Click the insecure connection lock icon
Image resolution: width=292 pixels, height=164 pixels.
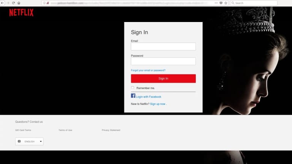click(x=48, y=3)
